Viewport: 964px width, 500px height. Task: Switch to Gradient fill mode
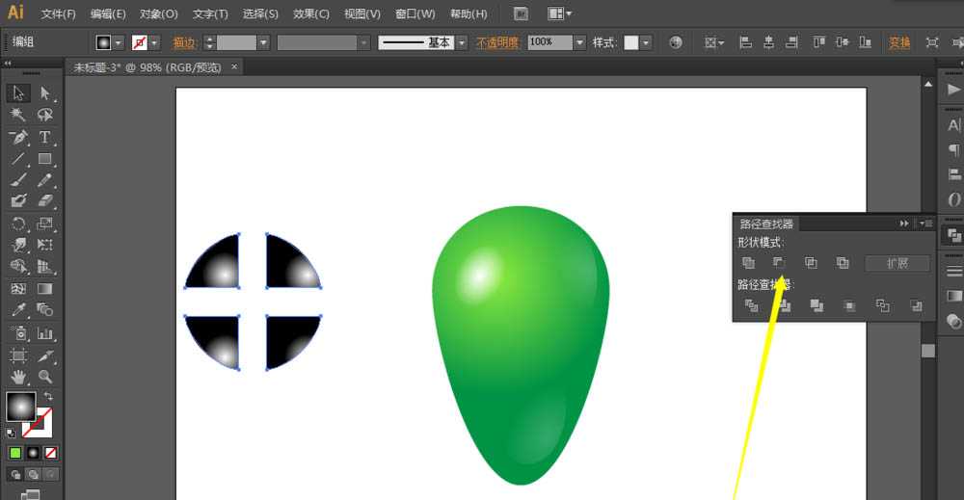pos(33,454)
